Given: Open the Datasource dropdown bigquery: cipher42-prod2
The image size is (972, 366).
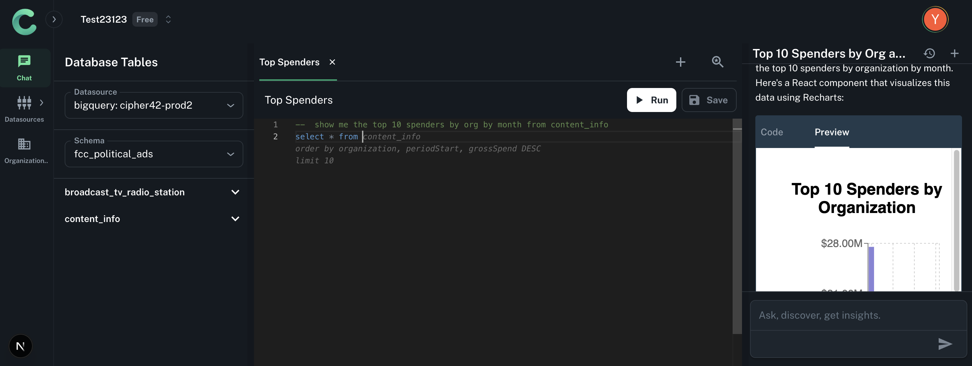Looking at the screenshot, I should click(154, 105).
